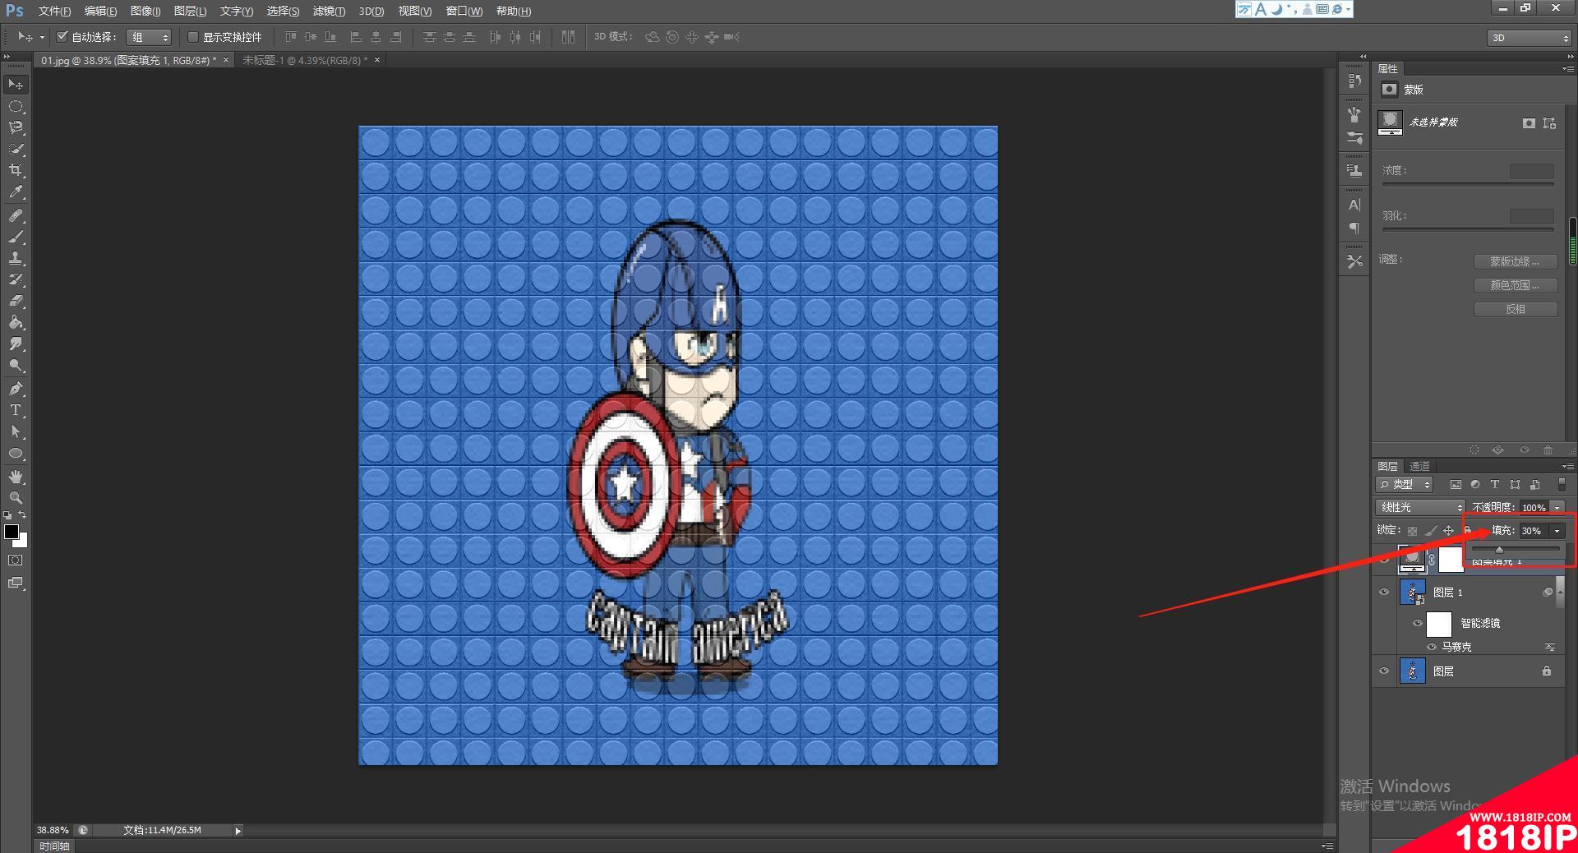Switch to 未标题-1 document tab
The image size is (1578, 853).
[305, 60]
